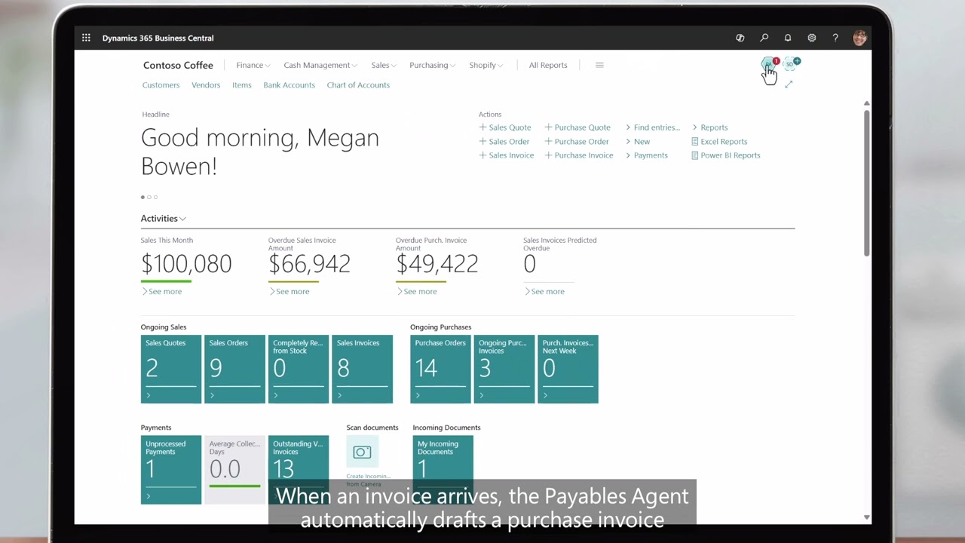Select the first headline pagination dot

(x=142, y=197)
